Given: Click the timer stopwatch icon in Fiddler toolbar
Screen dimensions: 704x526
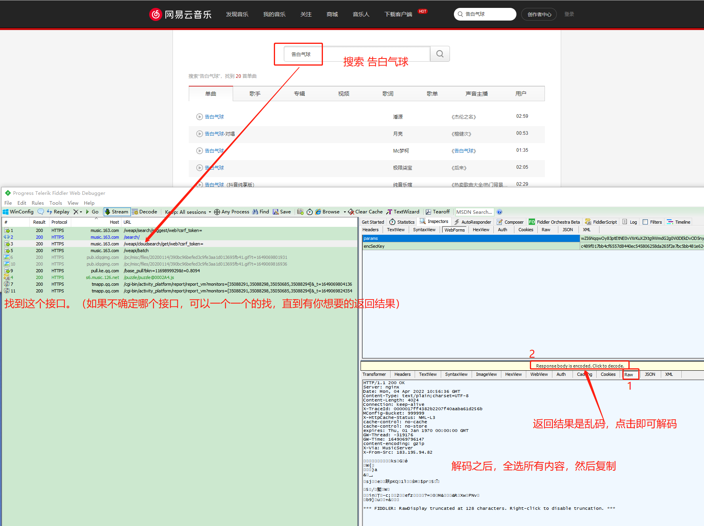Looking at the screenshot, I should (x=310, y=212).
